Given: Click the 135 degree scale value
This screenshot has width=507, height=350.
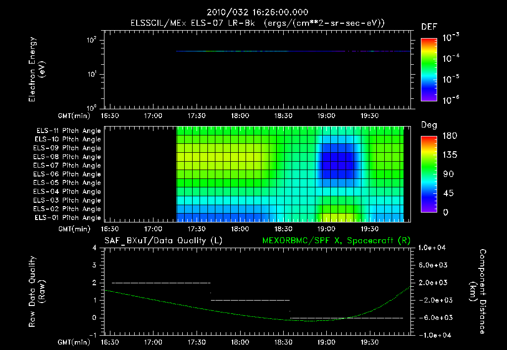Looking at the screenshot, I should 450,155.
